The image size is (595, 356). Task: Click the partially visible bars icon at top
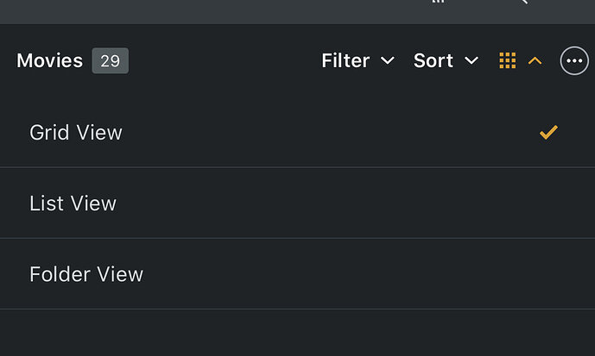[x=438, y=3]
